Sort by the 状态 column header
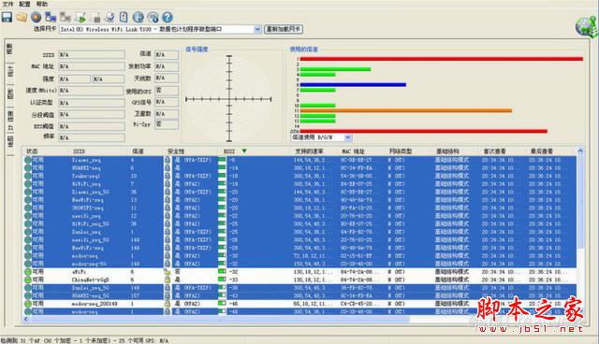Image resolution: width=599 pixels, height=344 pixels. pyautogui.click(x=32, y=151)
